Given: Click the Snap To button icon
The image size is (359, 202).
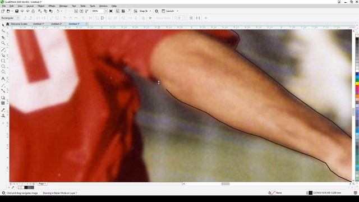Looking at the screenshot, I should point(136,11).
